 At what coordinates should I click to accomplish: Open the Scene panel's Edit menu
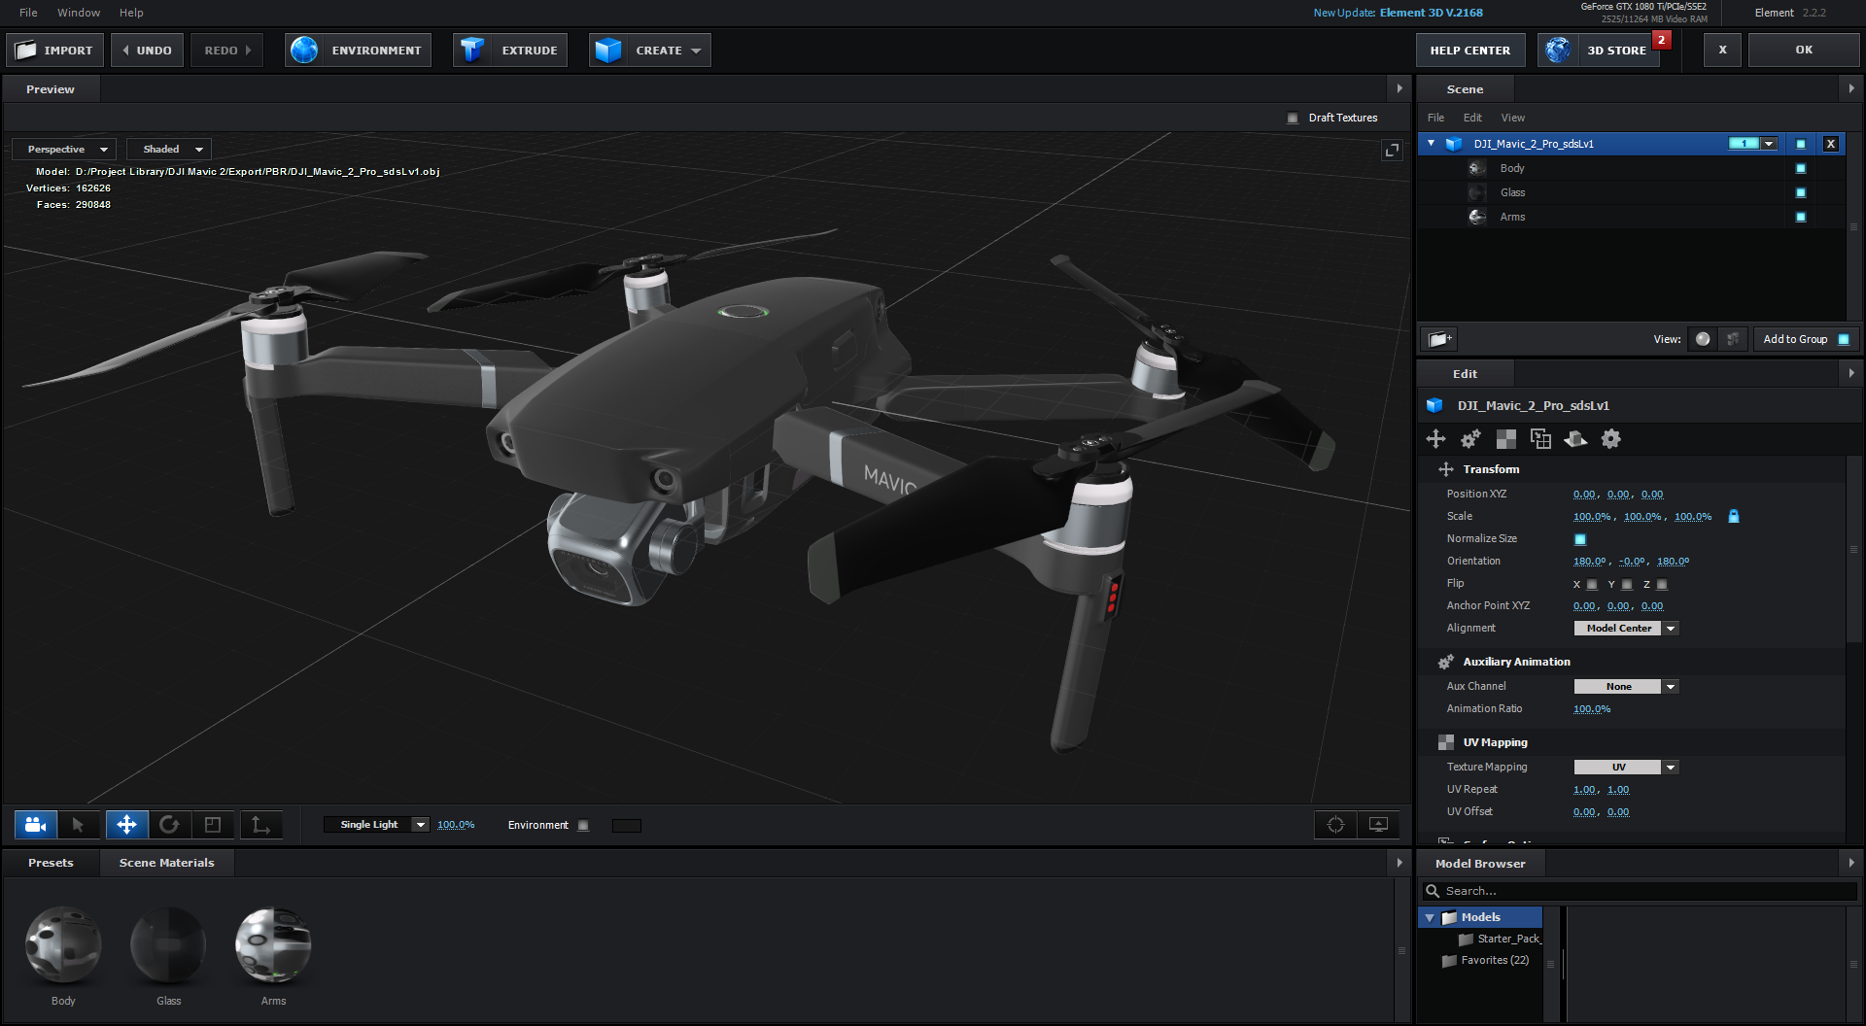1472,118
